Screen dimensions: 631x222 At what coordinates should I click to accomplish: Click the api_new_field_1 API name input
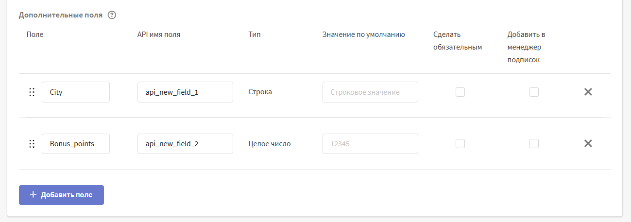pyautogui.click(x=185, y=92)
